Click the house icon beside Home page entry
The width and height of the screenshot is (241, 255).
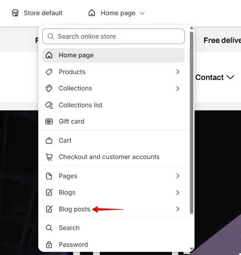(49, 55)
